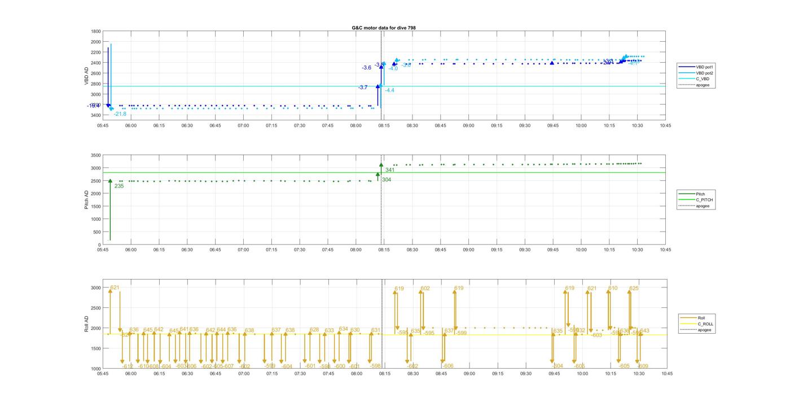Click the dark blue "-3.6" VBD label
This screenshot has width=790, height=414.
click(367, 67)
